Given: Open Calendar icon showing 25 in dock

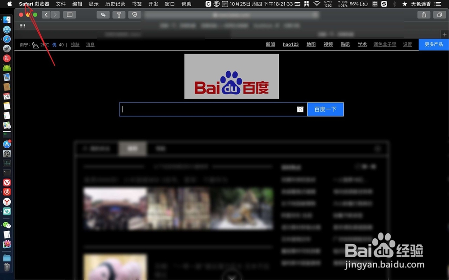Looking at the screenshot, I should (7, 96).
